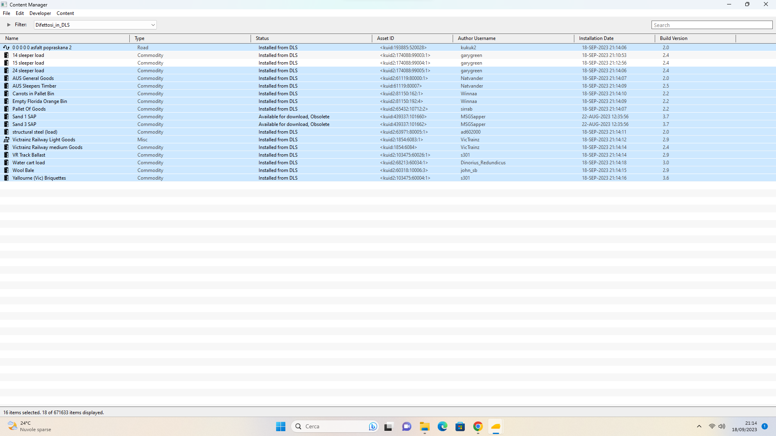Click author name Dinorius_Redundicus
The height and width of the screenshot is (436, 776).
483,163
